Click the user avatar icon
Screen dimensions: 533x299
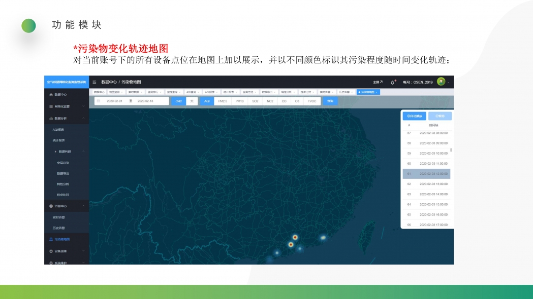(x=441, y=82)
